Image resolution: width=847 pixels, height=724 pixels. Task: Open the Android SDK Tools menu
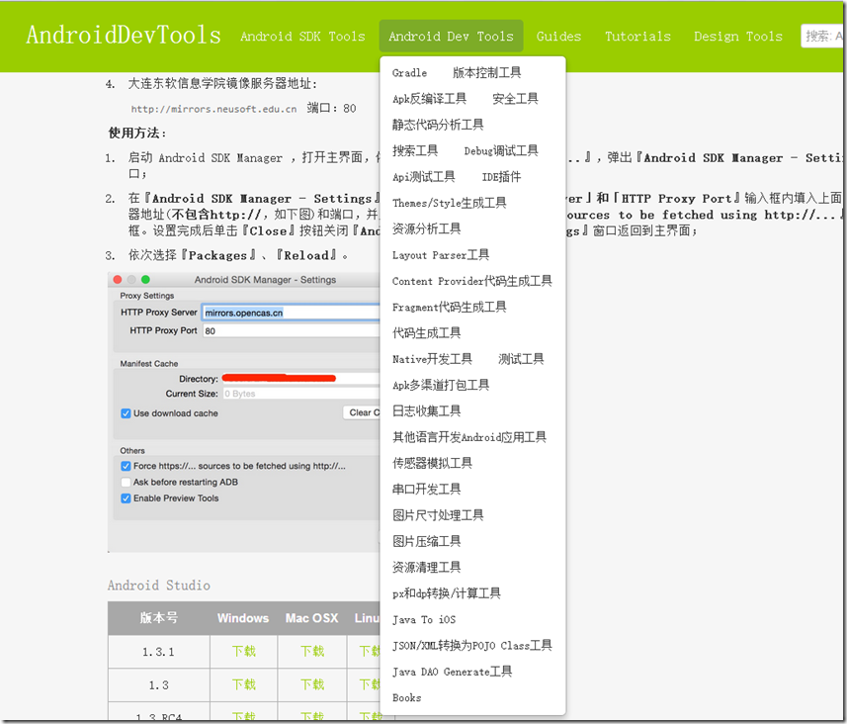point(304,36)
